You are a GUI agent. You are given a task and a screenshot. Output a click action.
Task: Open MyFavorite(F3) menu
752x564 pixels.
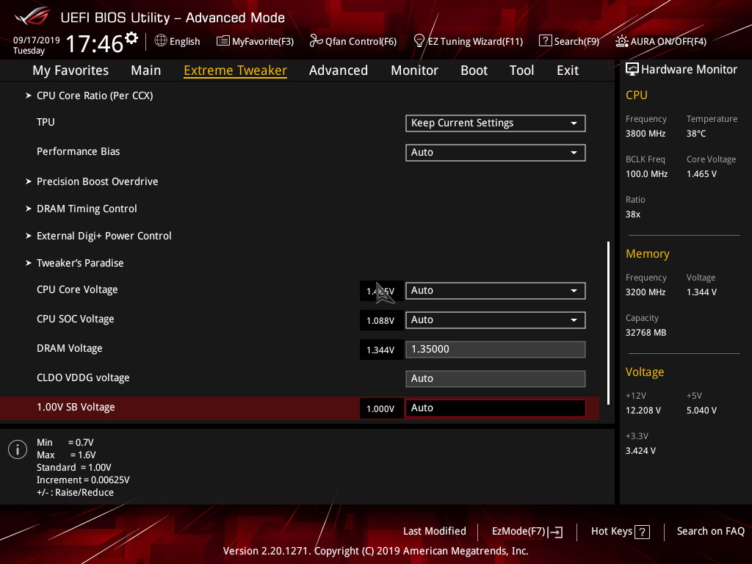[x=263, y=41]
